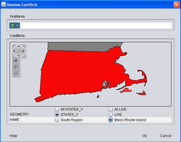The width and height of the screenshot is (181, 142).
Task: Click the Cancel button
Action: [166, 136]
